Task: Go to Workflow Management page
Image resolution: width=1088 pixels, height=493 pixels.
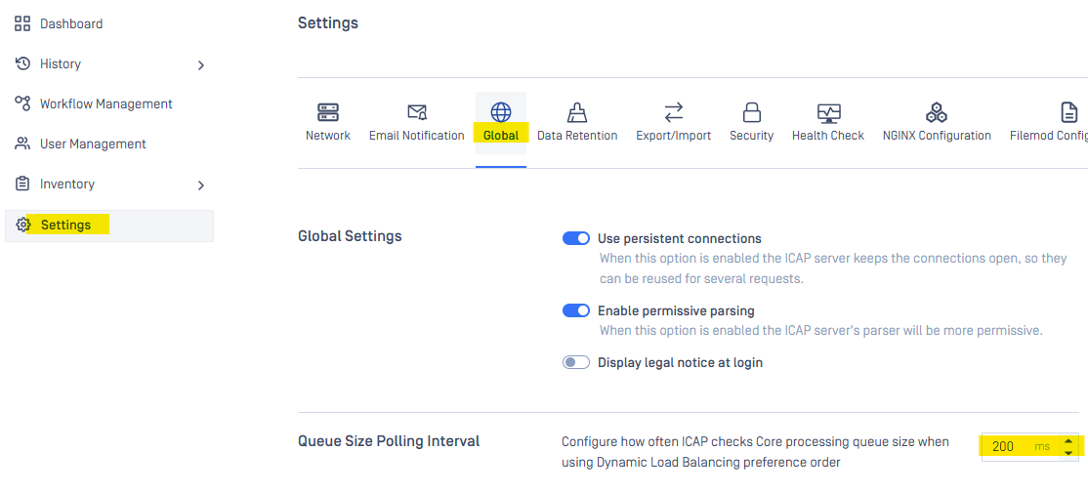Action: pos(105,103)
